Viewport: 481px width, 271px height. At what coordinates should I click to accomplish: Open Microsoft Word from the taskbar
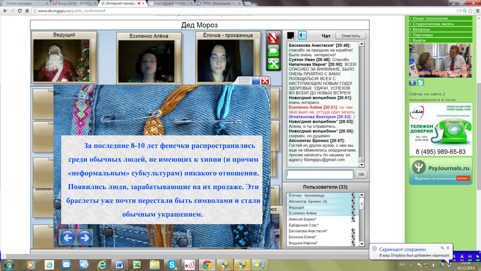tap(119, 265)
